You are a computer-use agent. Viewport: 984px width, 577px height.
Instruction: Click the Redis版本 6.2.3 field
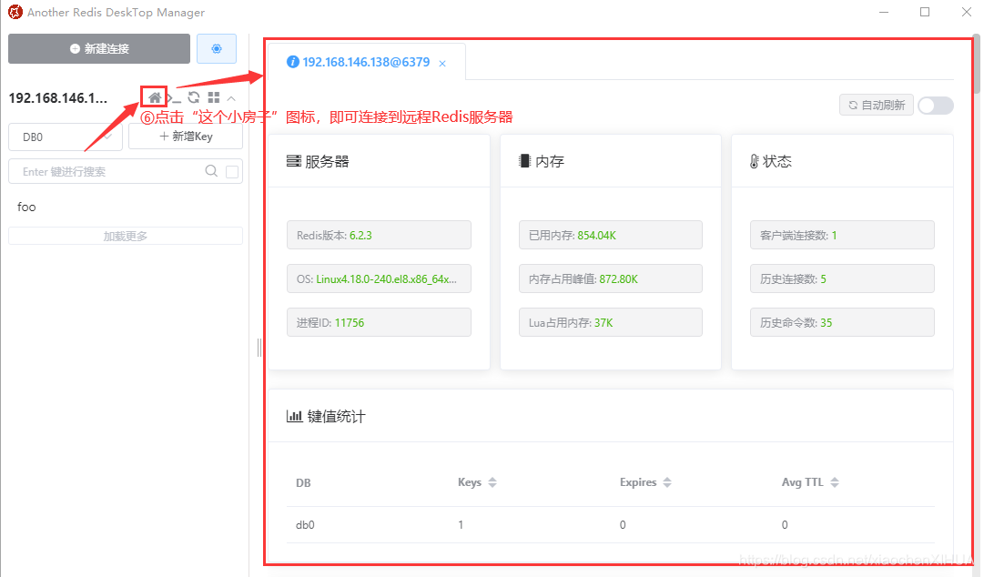[379, 235]
